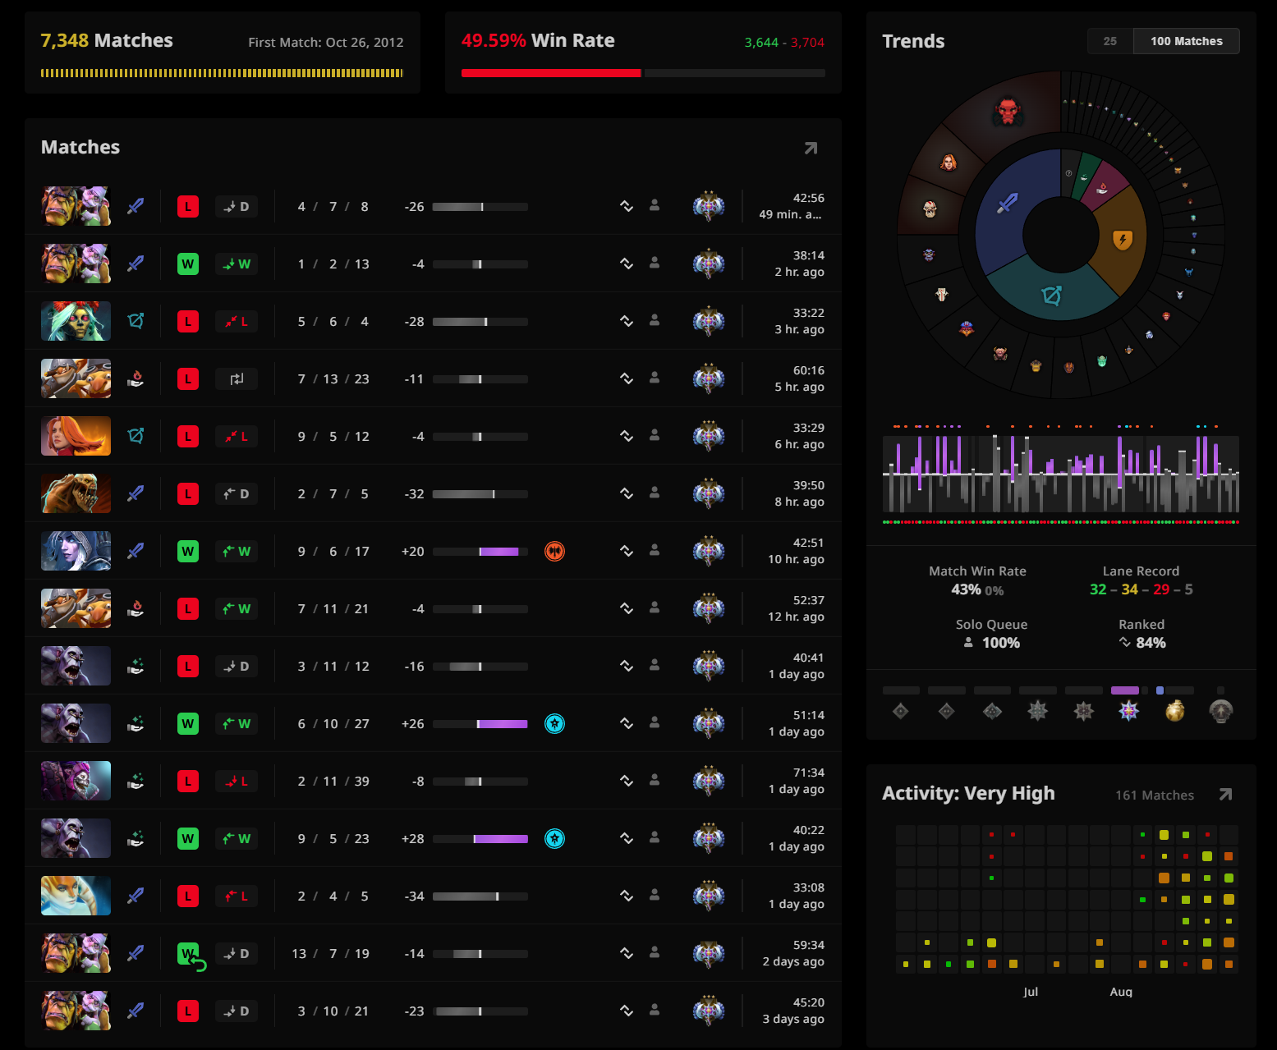1277x1050 pixels.
Task: Select the sword segment in Trends donut
Action: pos(1008,203)
